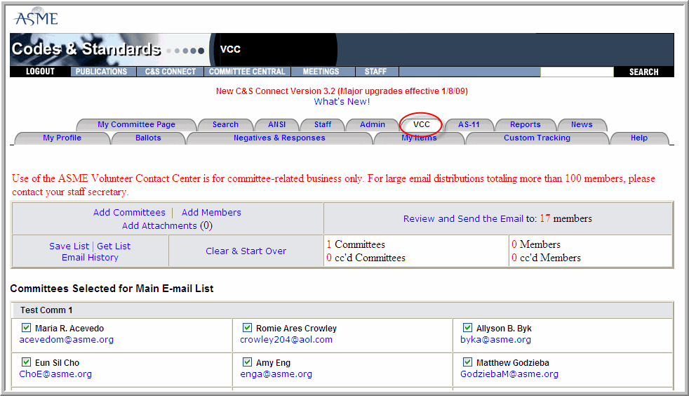Click email enga@asme.org
This screenshot has height=396, width=689.
coord(276,374)
